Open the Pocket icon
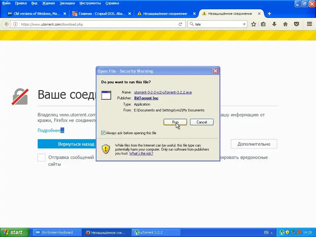The width and height of the screenshot is (316, 237). [x=297, y=24]
